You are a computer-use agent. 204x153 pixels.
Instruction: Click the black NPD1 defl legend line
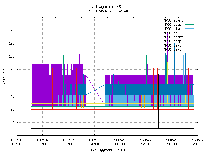[190, 49]
